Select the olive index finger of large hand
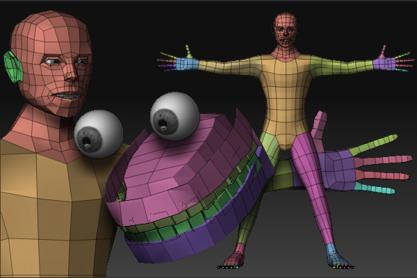 pos(373,145)
